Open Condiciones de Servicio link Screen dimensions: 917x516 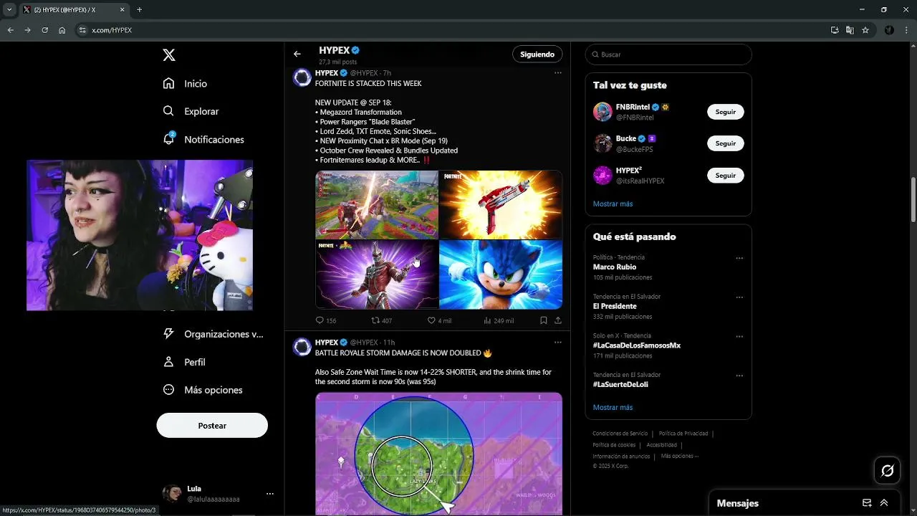620,434
